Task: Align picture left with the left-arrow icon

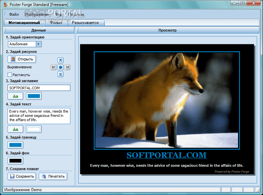Action: 54,67
